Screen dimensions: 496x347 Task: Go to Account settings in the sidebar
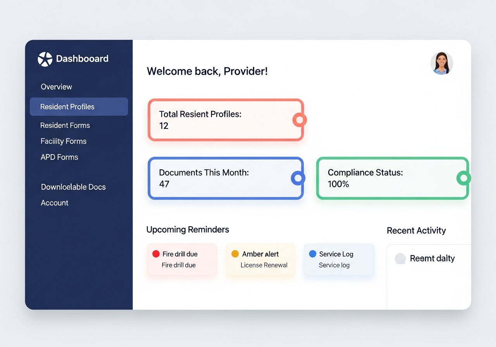pos(55,203)
